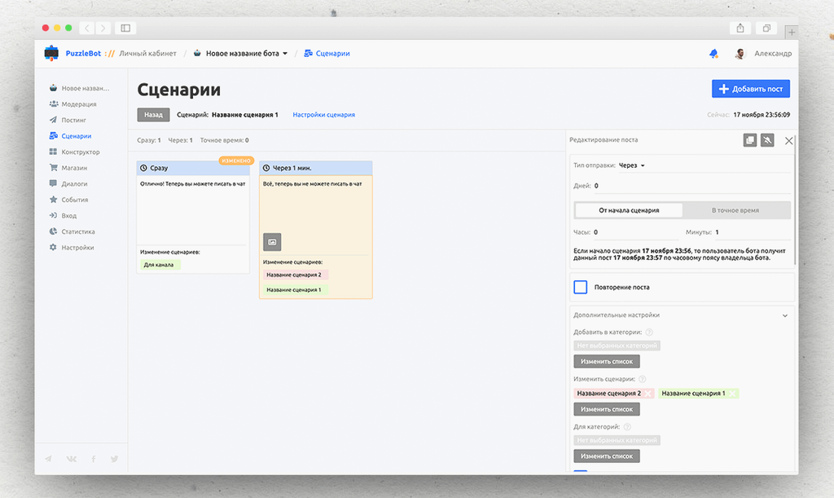Click the Добавить пост button
This screenshot has height=498, width=834.
pos(750,89)
